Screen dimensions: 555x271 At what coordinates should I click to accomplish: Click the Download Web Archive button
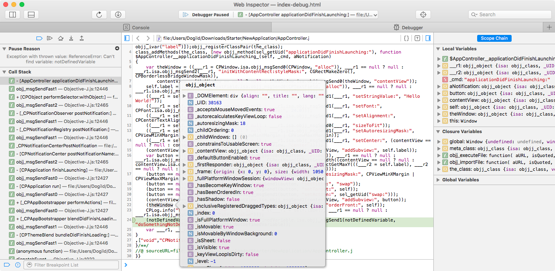tap(118, 15)
